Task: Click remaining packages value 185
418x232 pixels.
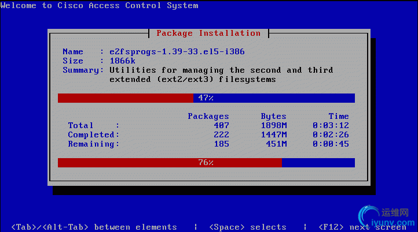Action: 222,144
